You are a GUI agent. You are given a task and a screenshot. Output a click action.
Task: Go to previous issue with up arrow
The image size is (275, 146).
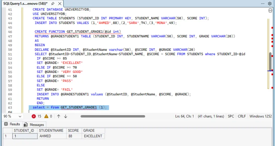pyautogui.click(x=59, y=116)
